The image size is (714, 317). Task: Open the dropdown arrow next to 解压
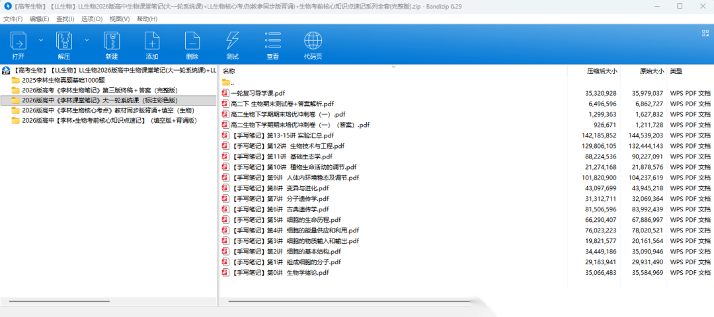point(87,40)
